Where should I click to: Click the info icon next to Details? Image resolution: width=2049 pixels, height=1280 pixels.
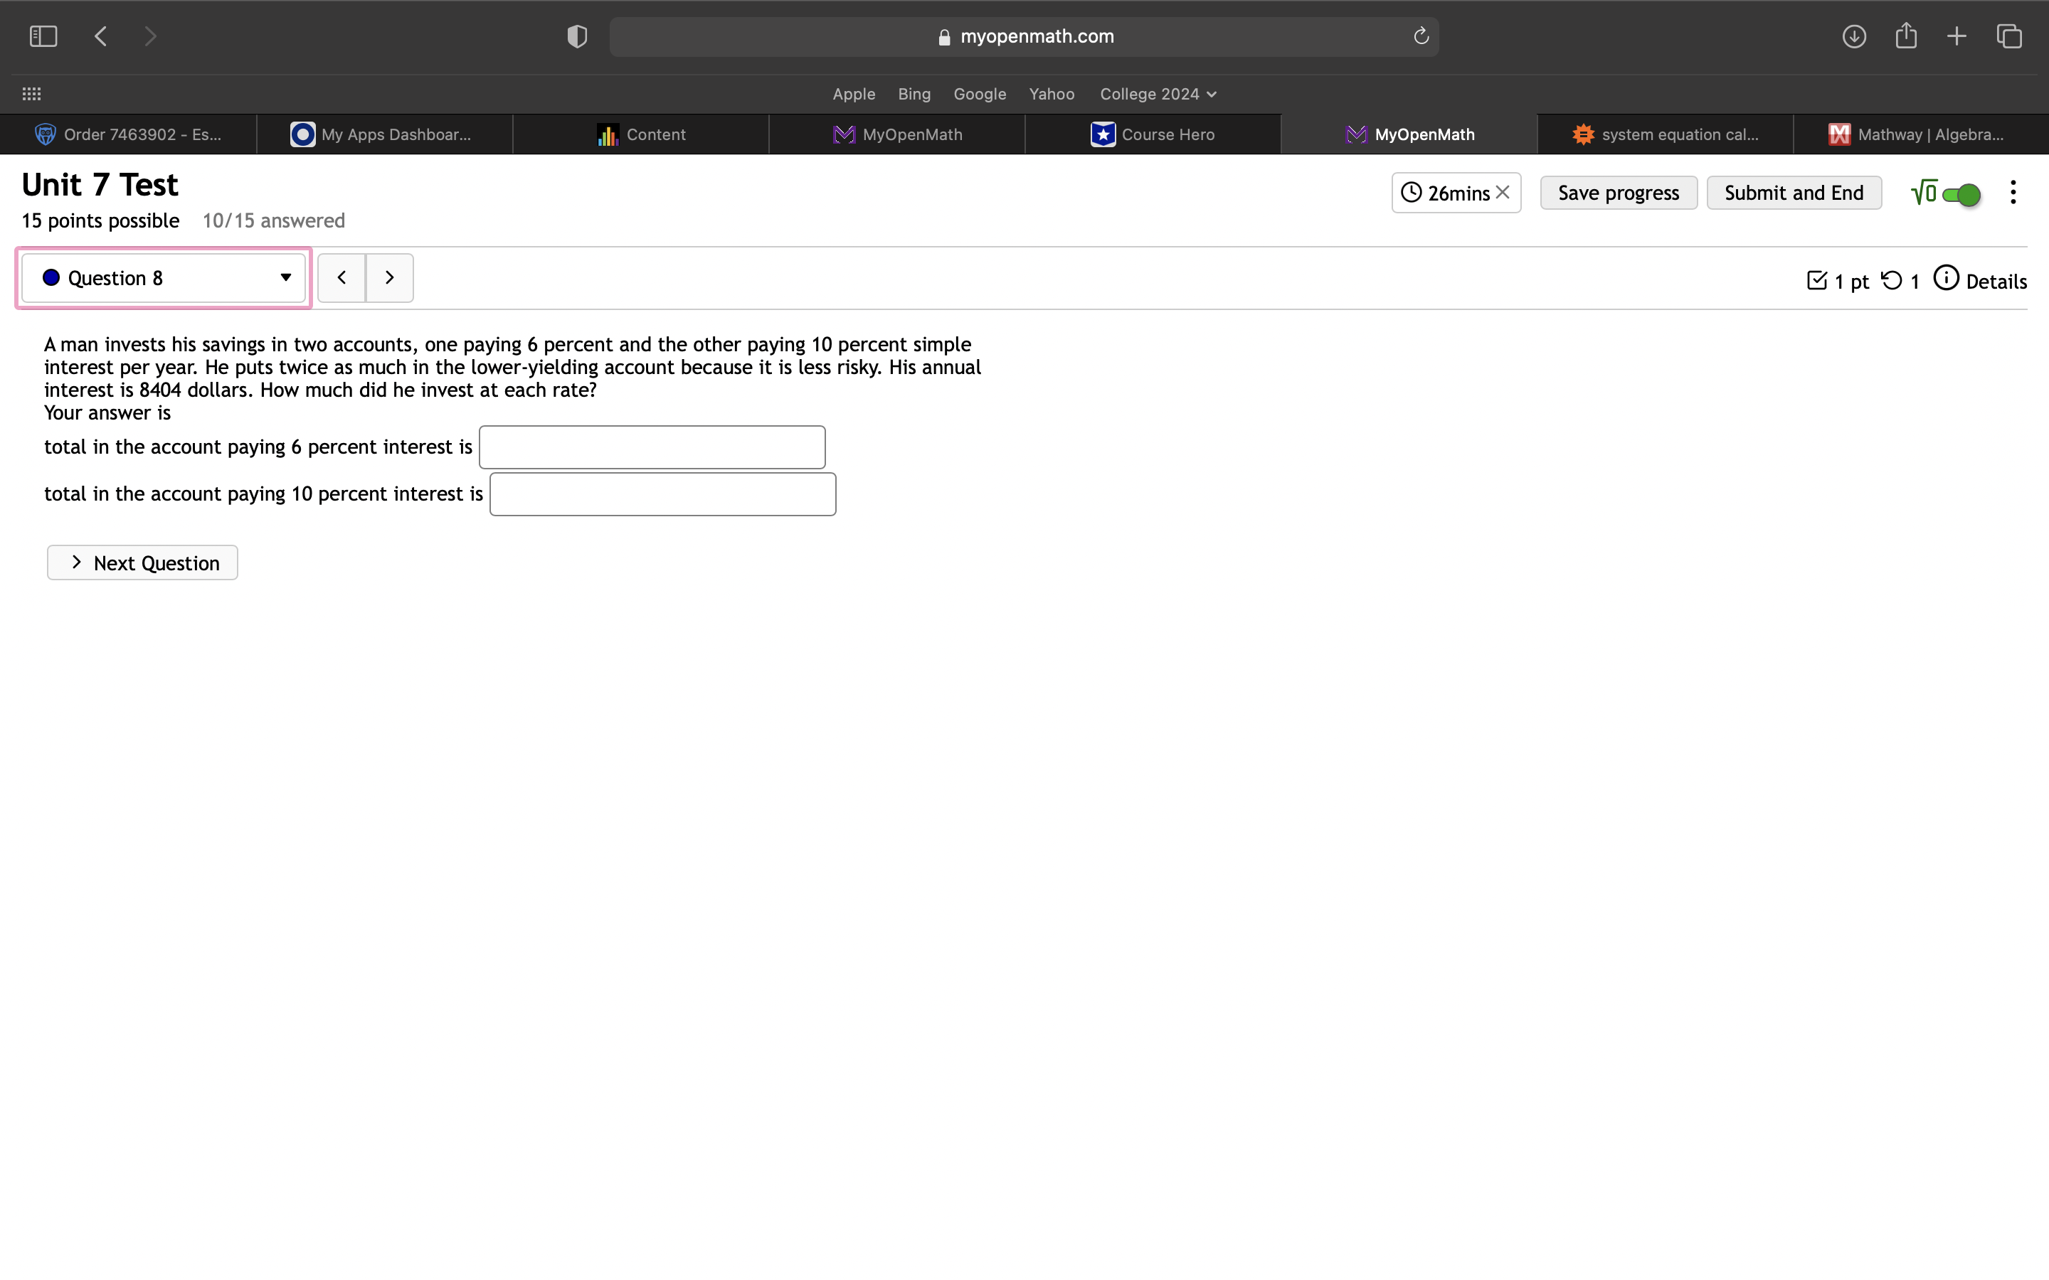click(x=1945, y=279)
